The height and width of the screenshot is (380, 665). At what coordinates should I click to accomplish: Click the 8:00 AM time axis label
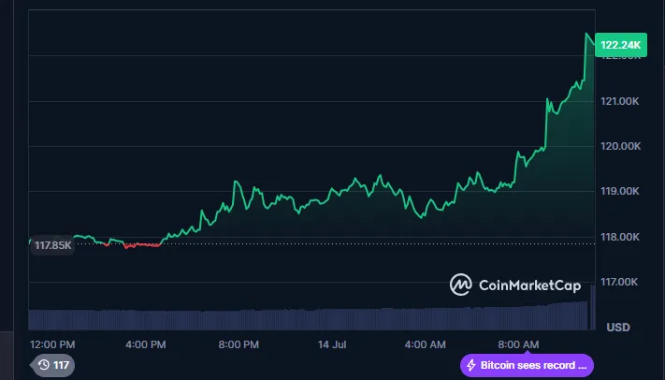pos(518,344)
